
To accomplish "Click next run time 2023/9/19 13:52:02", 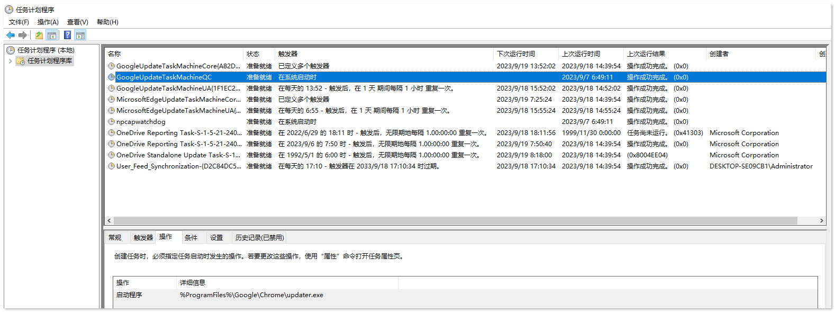I will [526, 66].
